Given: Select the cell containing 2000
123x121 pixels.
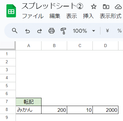Looking at the screenshot, I should tap(106, 110).
